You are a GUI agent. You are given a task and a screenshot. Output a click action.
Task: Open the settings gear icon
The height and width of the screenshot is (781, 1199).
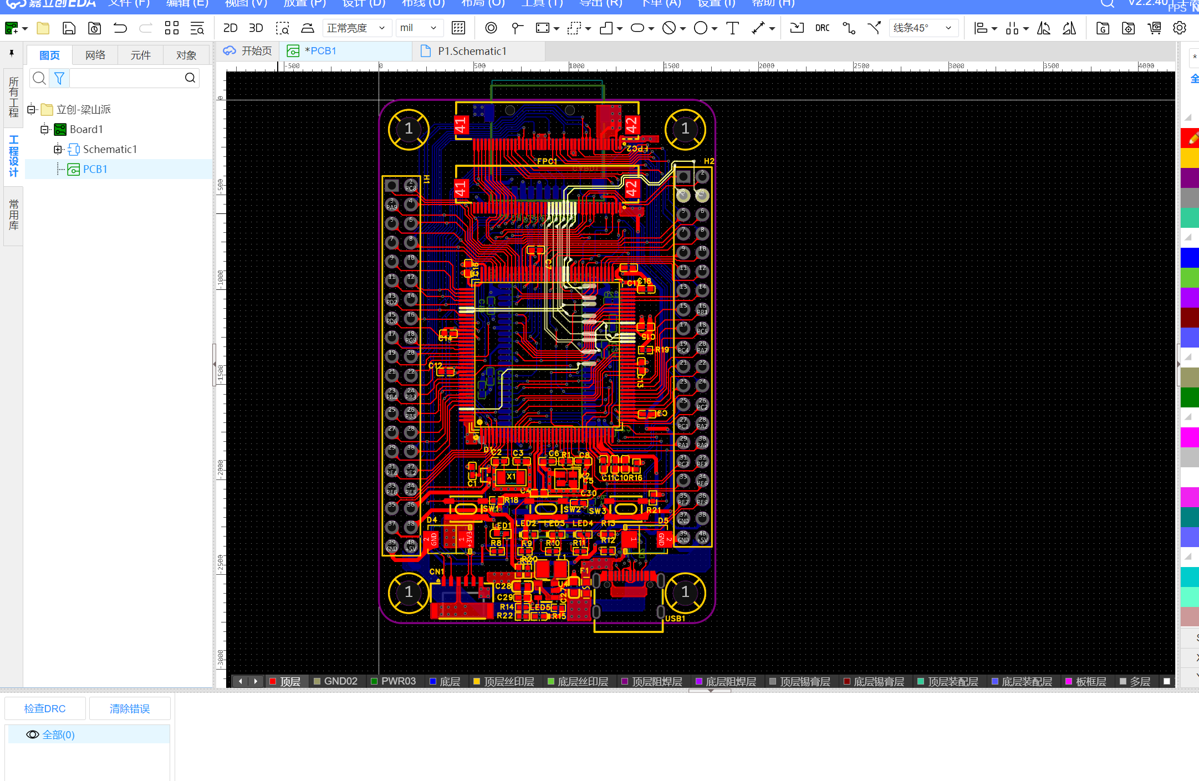(1180, 28)
